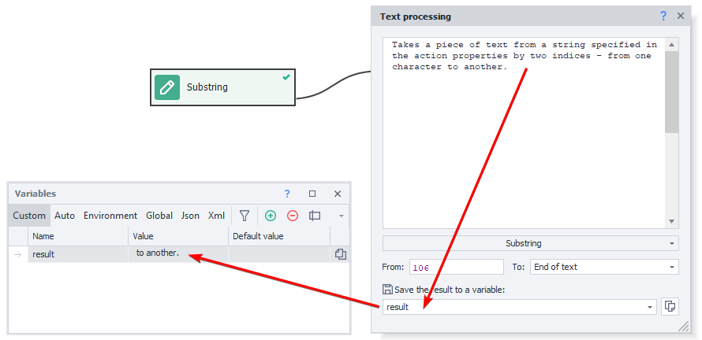Click copy icon in the result row

click(341, 254)
